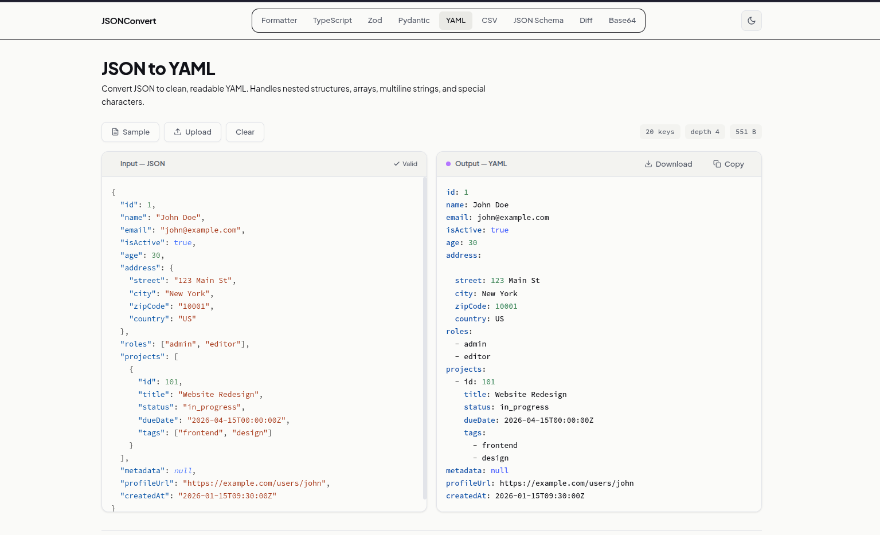This screenshot has width=880, height=535.
Task: Select the Diff tab in the navigation
Action: 586,20
